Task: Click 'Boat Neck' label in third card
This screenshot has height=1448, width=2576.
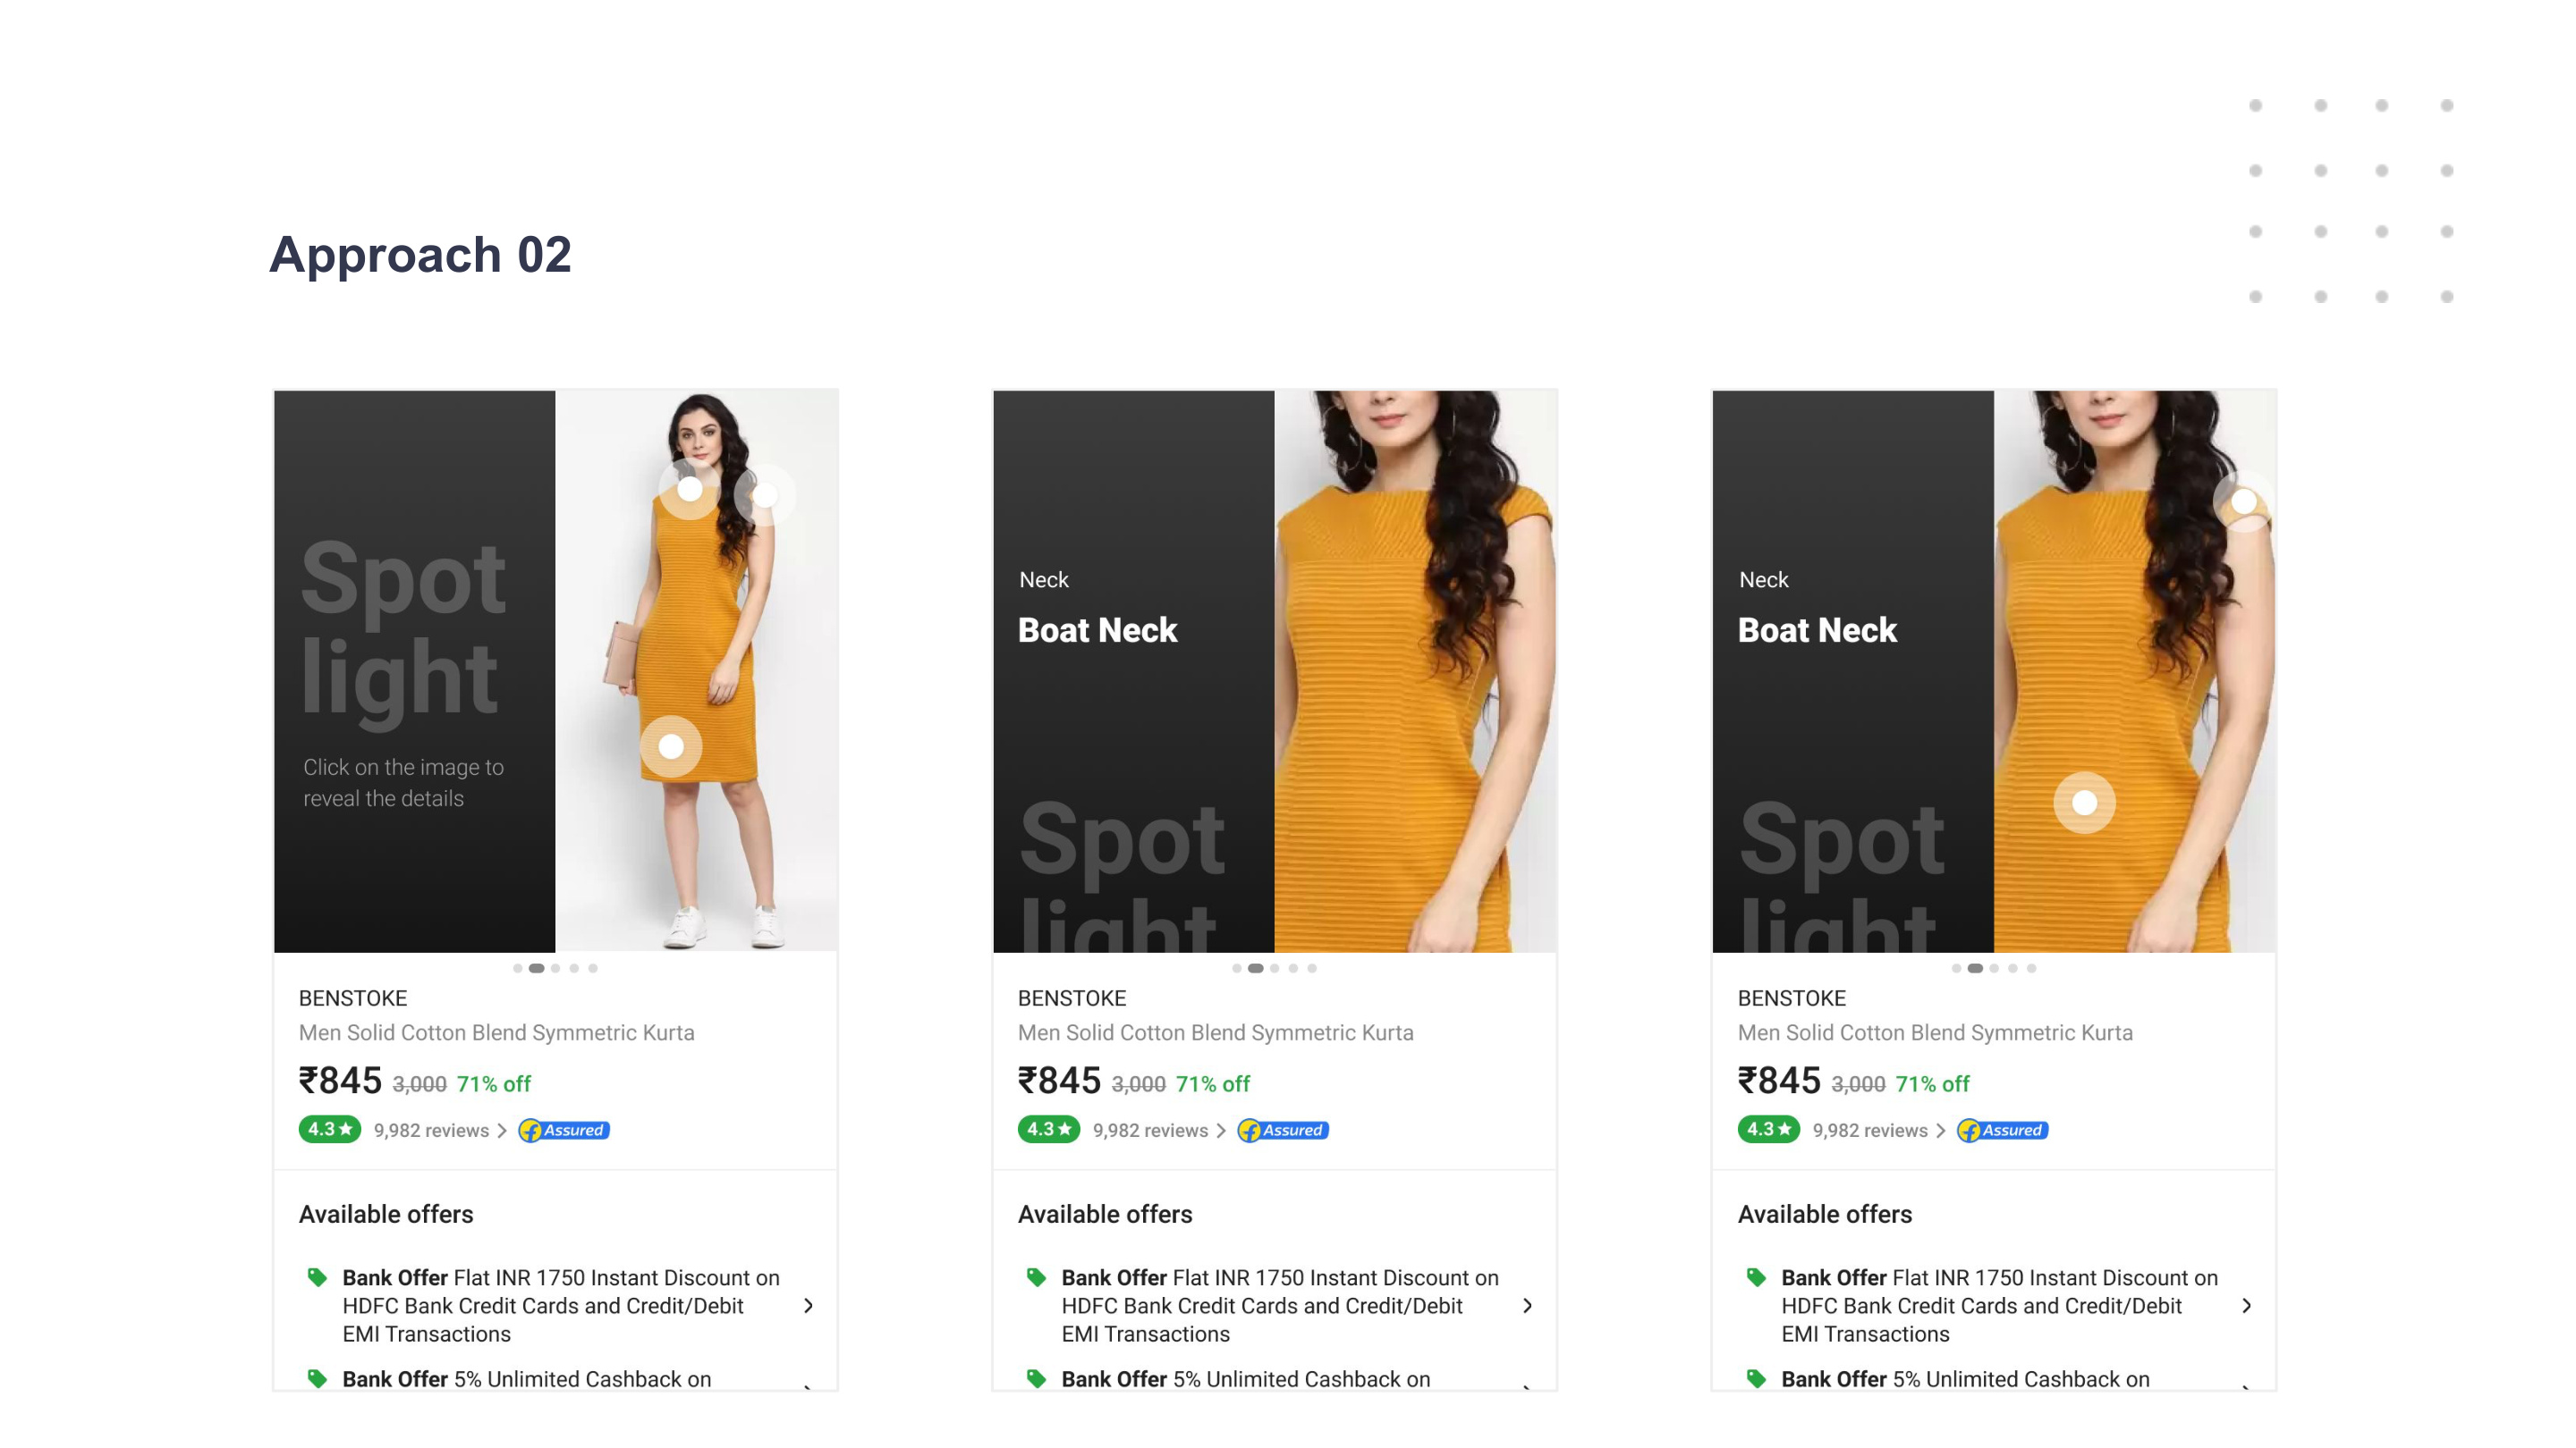Action: click(1817, 629)
